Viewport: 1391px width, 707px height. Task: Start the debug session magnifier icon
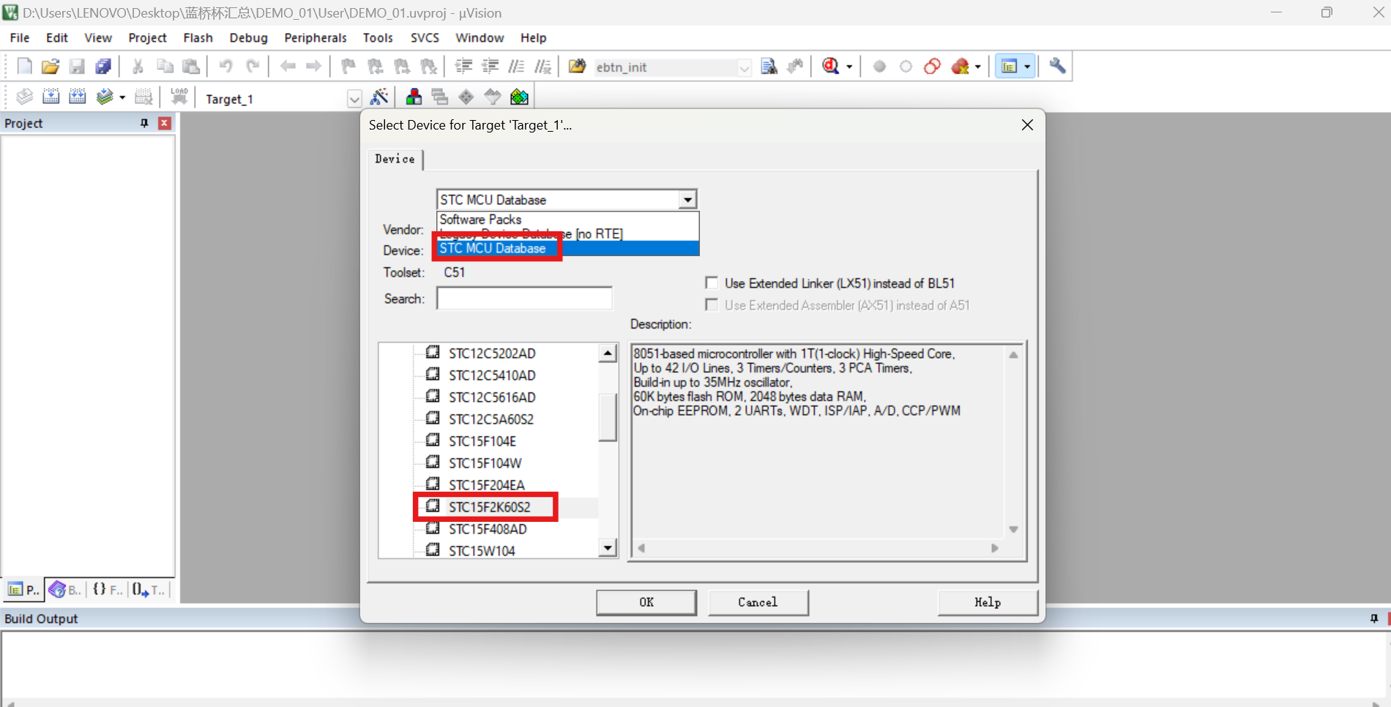pyautogui.click(x=830, y=67)
